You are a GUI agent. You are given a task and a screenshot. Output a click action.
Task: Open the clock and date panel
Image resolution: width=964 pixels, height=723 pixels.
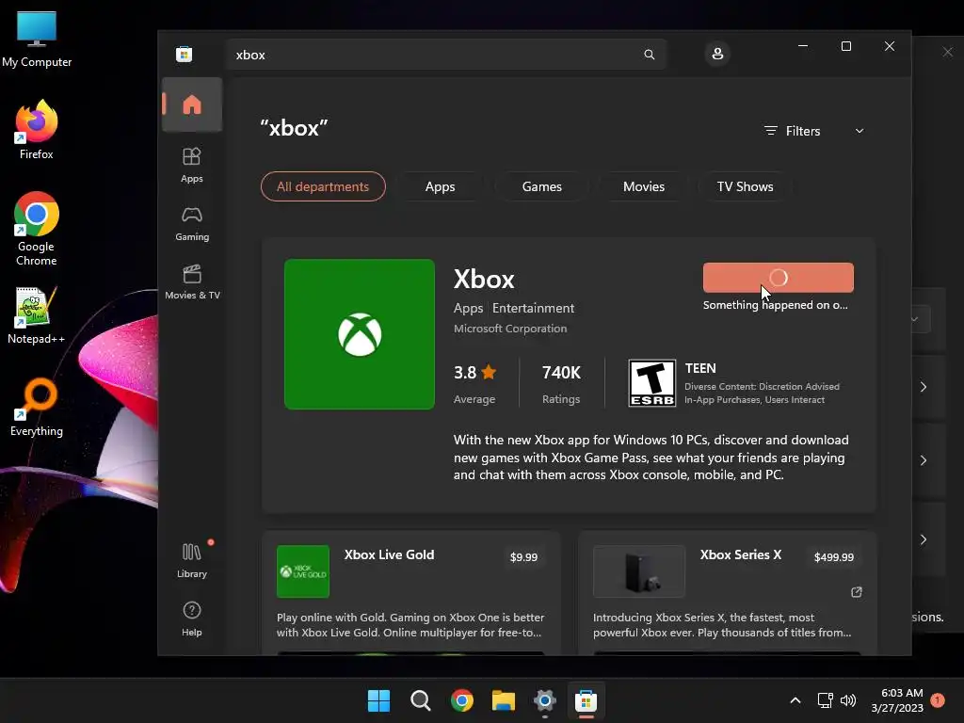897,700
